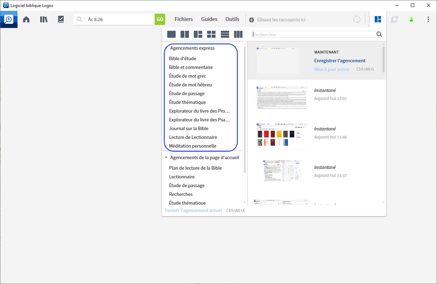Click the Enregistrer l'agencement link
Viewport: 437px width, 284px height.
(340, 61)
